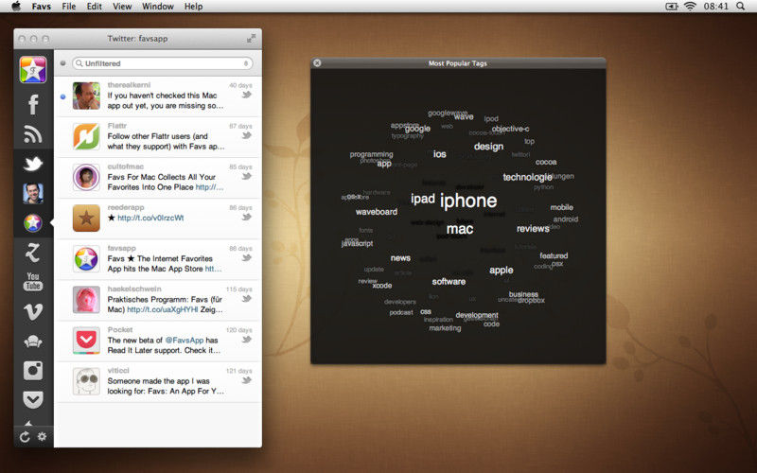Close the Most Popular Tags window
Image resolution: width=757 pixels, height=473 pixels.
coord(317,63)
